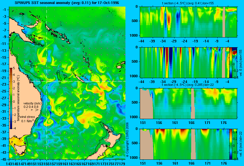Click the 'vel. E (m/s) lon=155' axis label

click(x=241, y=63)
